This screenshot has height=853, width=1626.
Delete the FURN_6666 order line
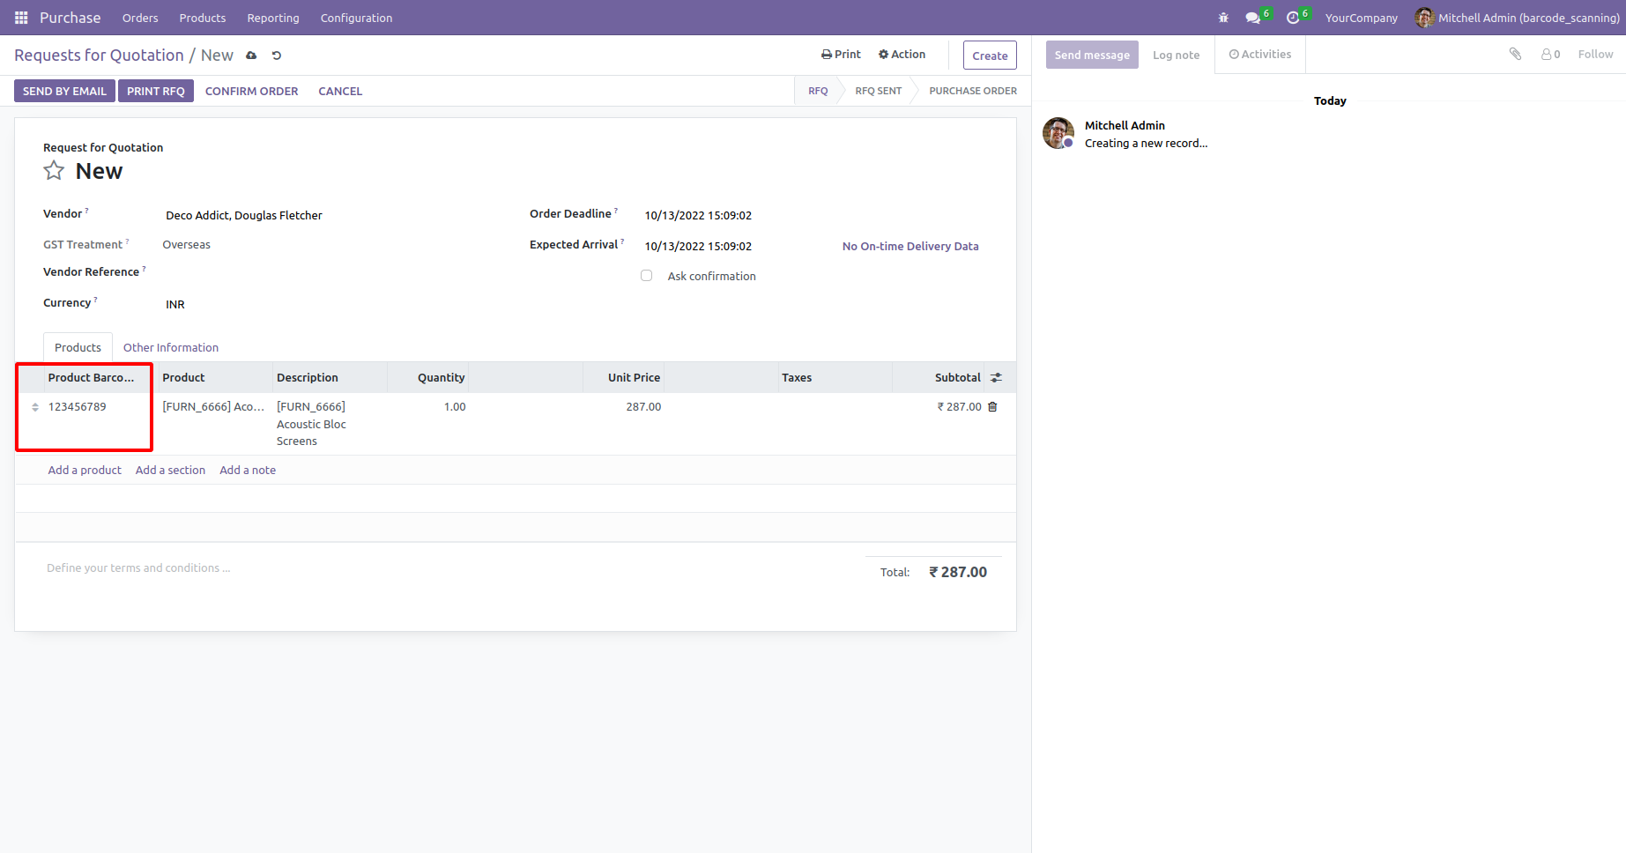click(x=992, y=407)
